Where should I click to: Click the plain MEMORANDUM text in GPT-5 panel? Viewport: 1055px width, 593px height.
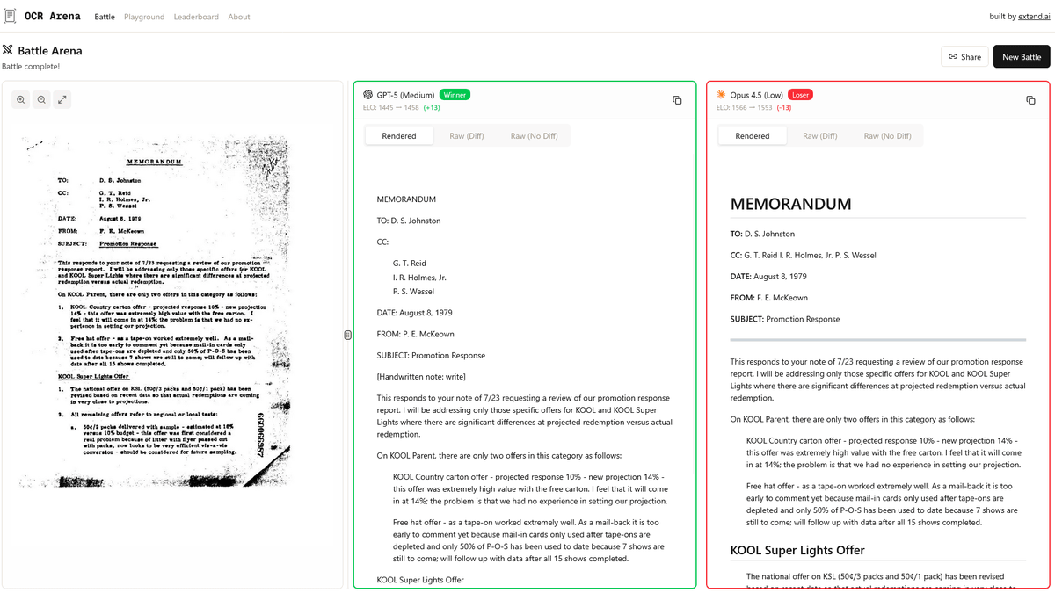[406, 199]
